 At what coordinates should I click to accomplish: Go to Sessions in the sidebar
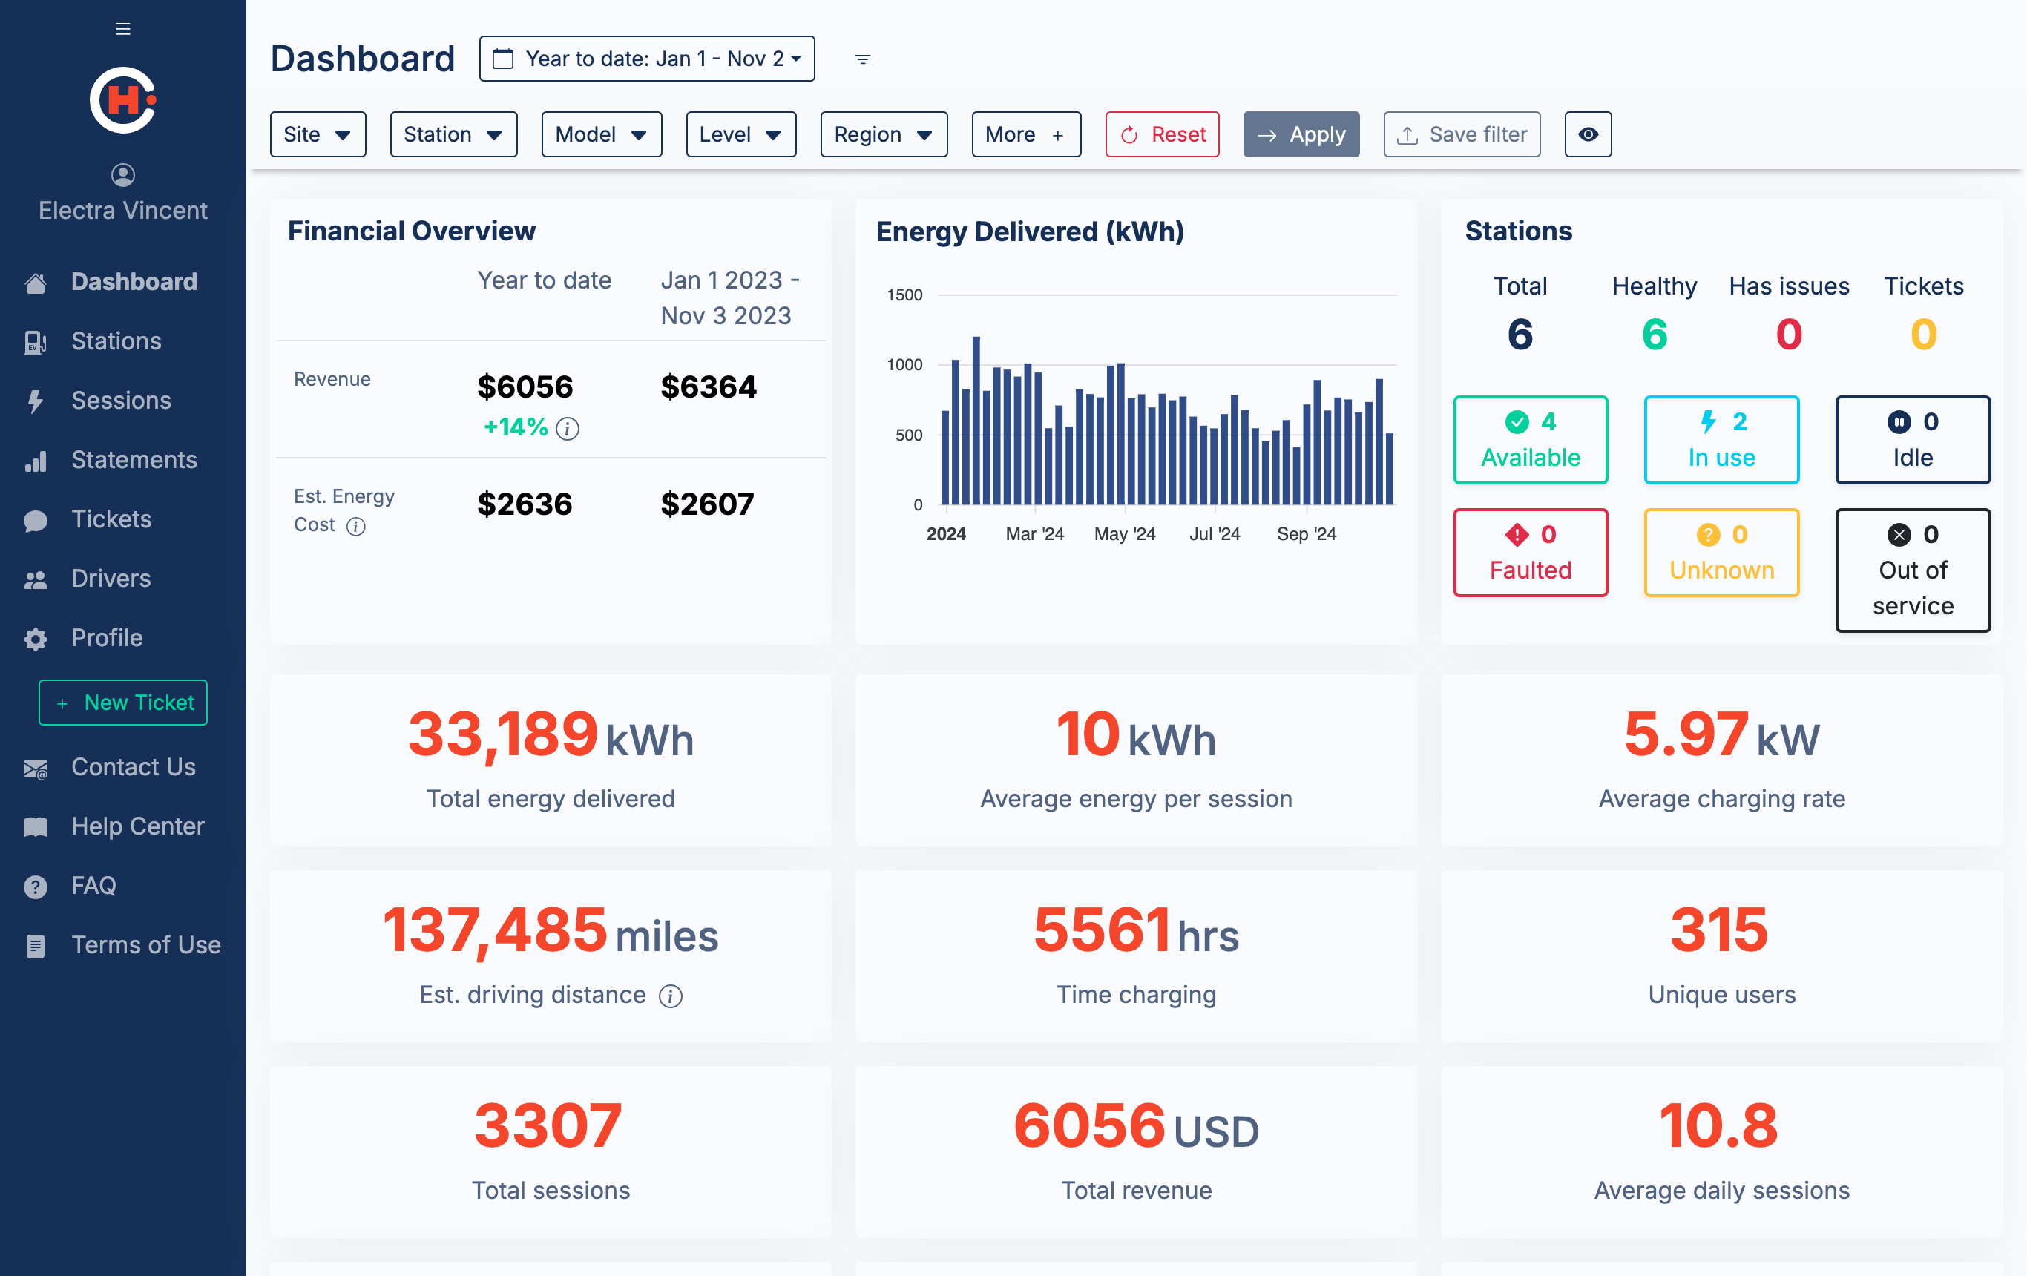click(120, 400)
